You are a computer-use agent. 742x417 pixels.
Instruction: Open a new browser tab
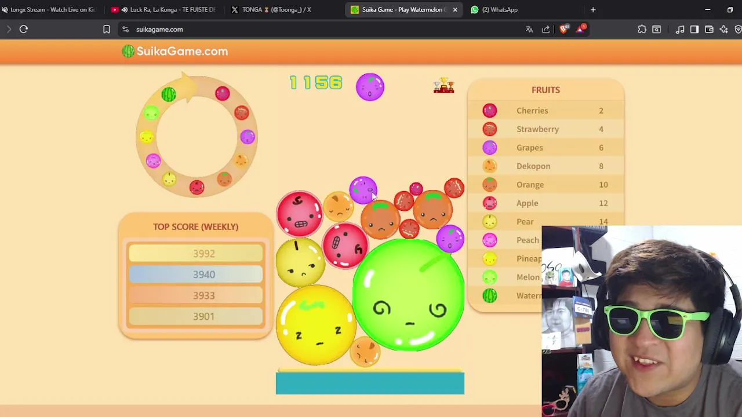593,10
